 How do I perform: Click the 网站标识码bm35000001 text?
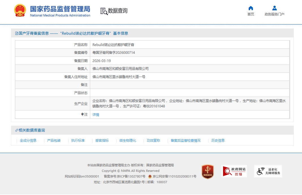82,176
